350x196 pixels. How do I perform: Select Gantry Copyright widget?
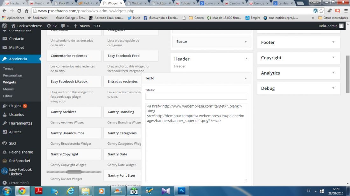click(74, 154)
